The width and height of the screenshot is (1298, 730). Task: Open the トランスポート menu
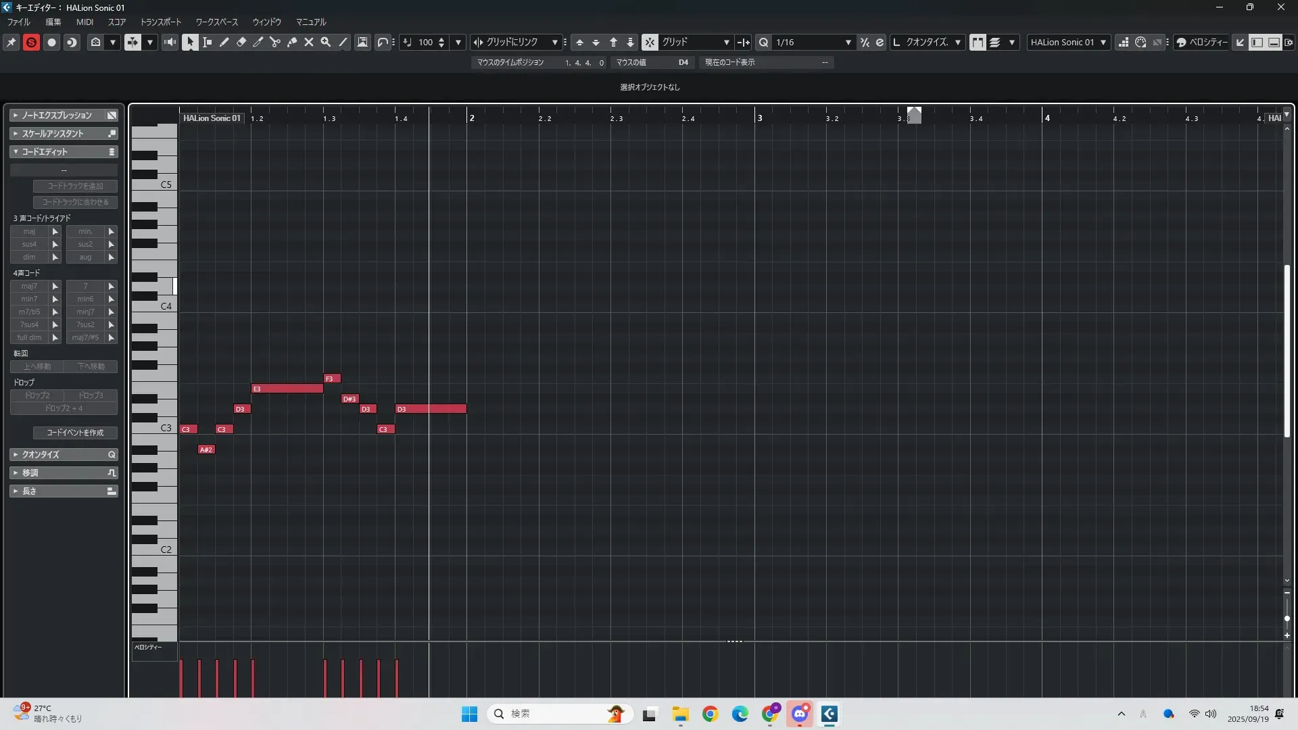point(161,22)
